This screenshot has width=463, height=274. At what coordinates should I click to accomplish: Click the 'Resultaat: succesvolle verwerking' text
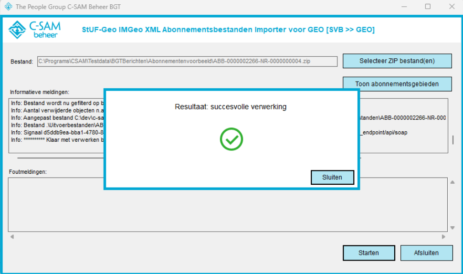tap(231, 106)
